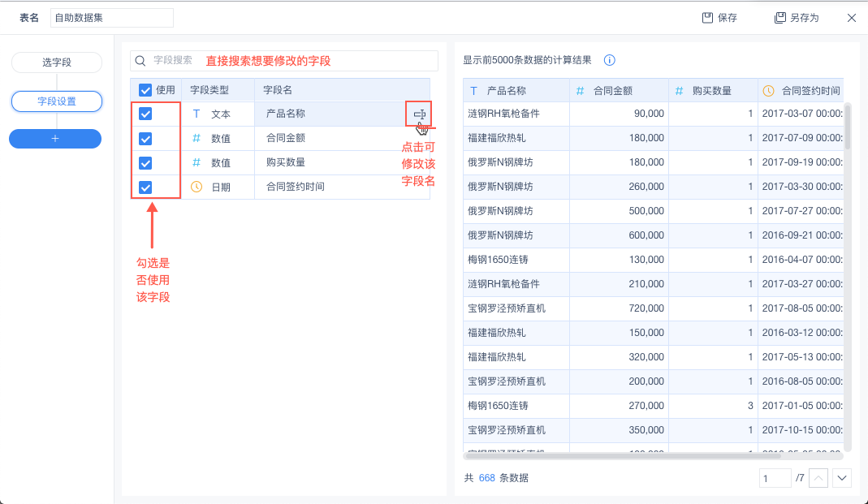Uncheck the 产品名称 field checkbox
This screenshot has height=504, width=868.
pos(145,114)
